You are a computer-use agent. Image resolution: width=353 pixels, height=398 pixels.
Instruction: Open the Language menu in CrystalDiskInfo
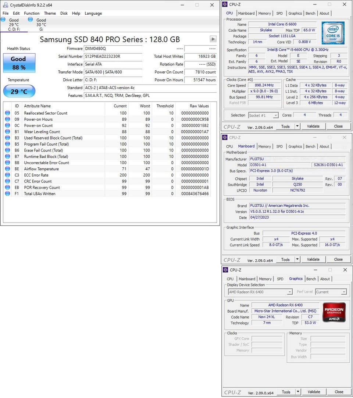click(x=93, y=13)
